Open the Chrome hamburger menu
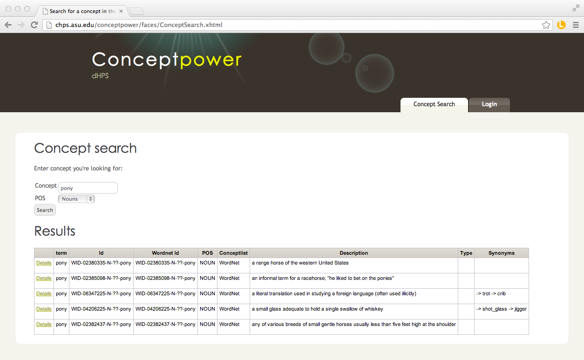 coord(576,25)
